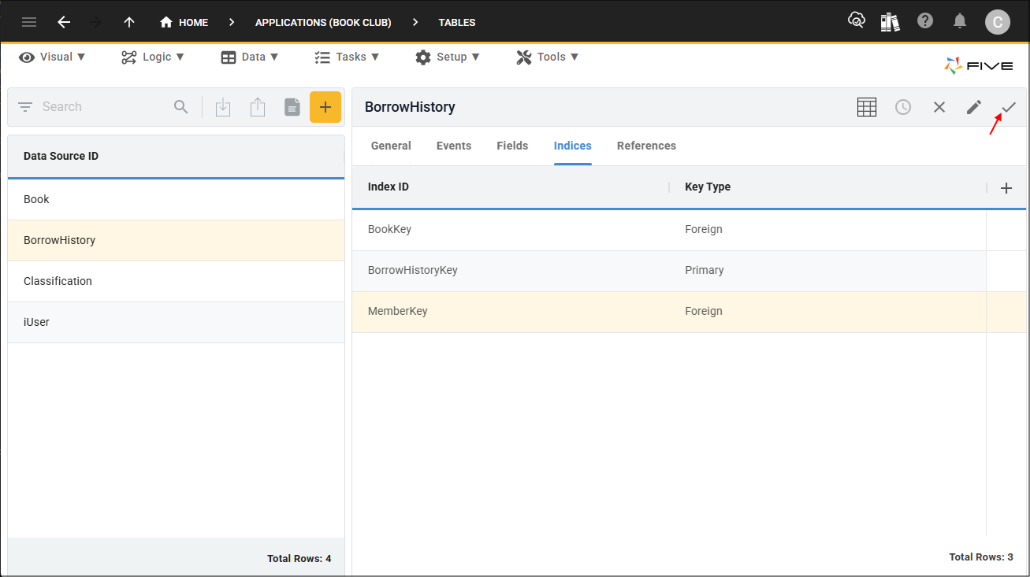1030x577 pixels.
Task: Click the pencil edit icon
Action: (x=974, y=107)
